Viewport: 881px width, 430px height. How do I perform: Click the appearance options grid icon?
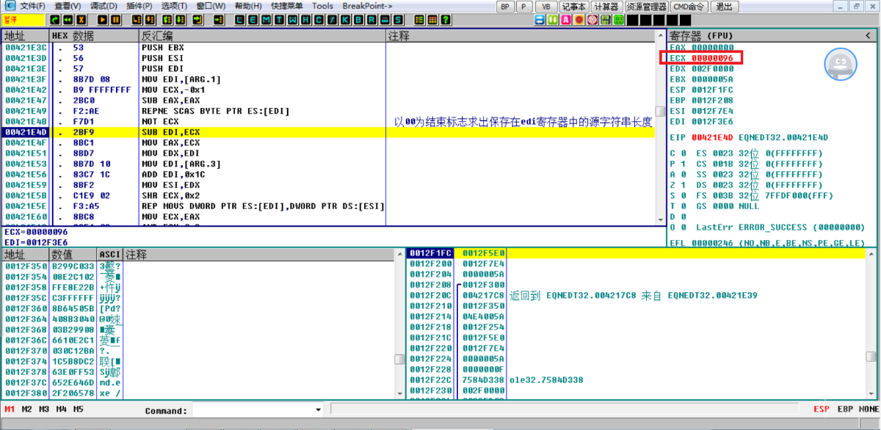point(432,19)
